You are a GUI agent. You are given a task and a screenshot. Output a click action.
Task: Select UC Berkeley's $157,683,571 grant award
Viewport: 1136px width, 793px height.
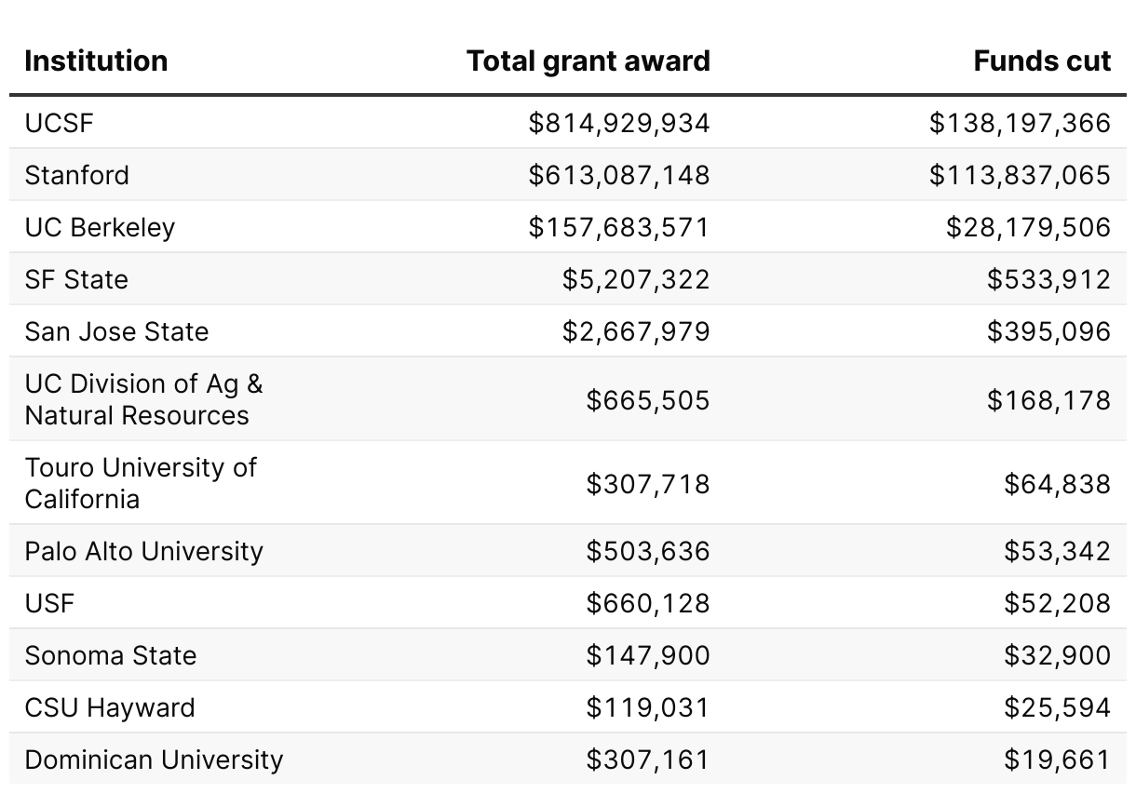[618, 227]
